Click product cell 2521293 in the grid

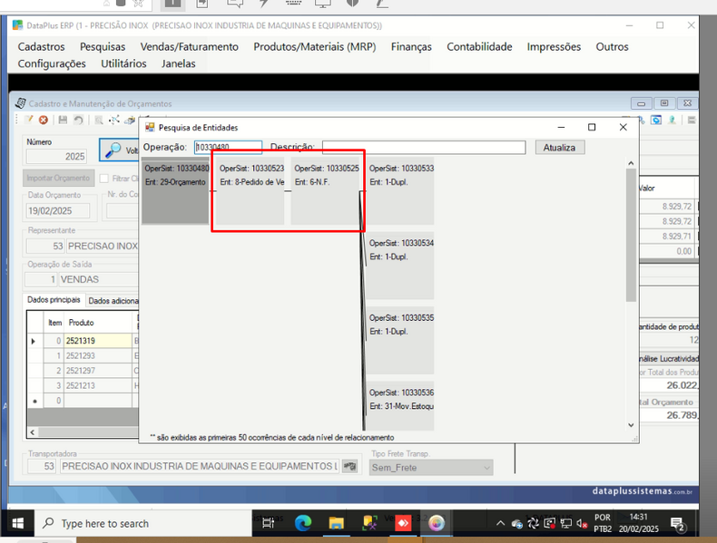pyautogui.click(x=98, y=355)
